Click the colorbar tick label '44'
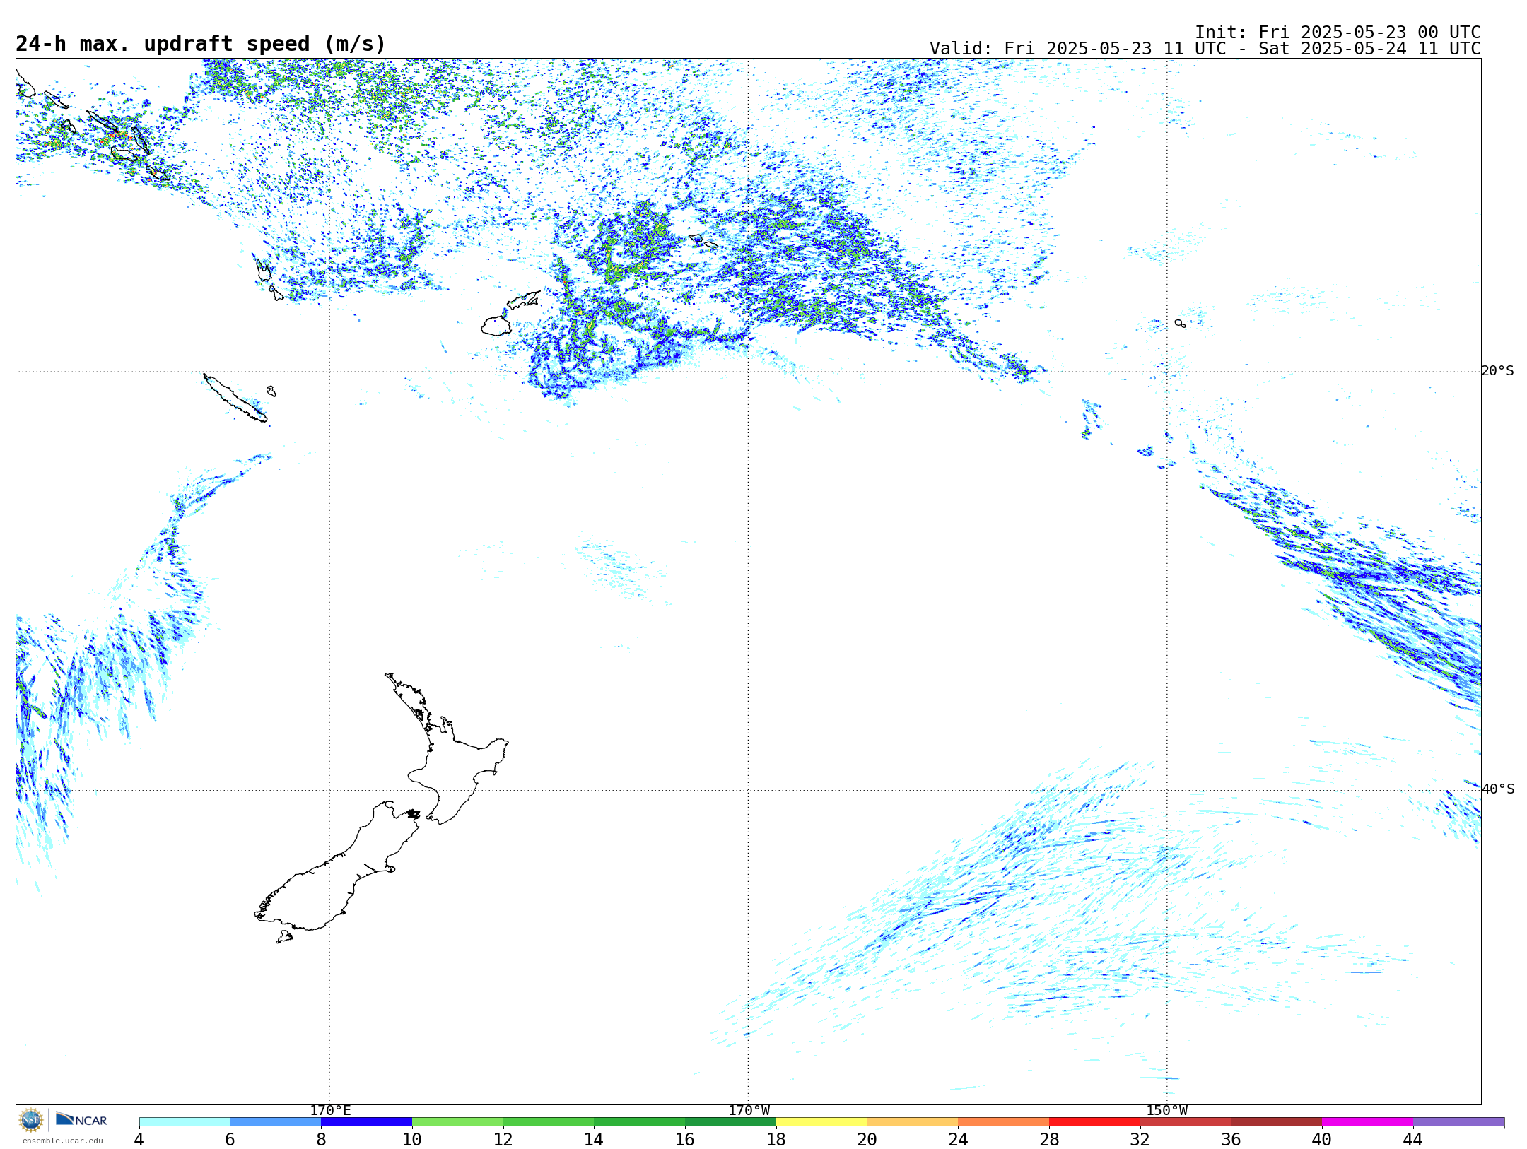The image size is (1527, 1149). click(1413, 1139)
